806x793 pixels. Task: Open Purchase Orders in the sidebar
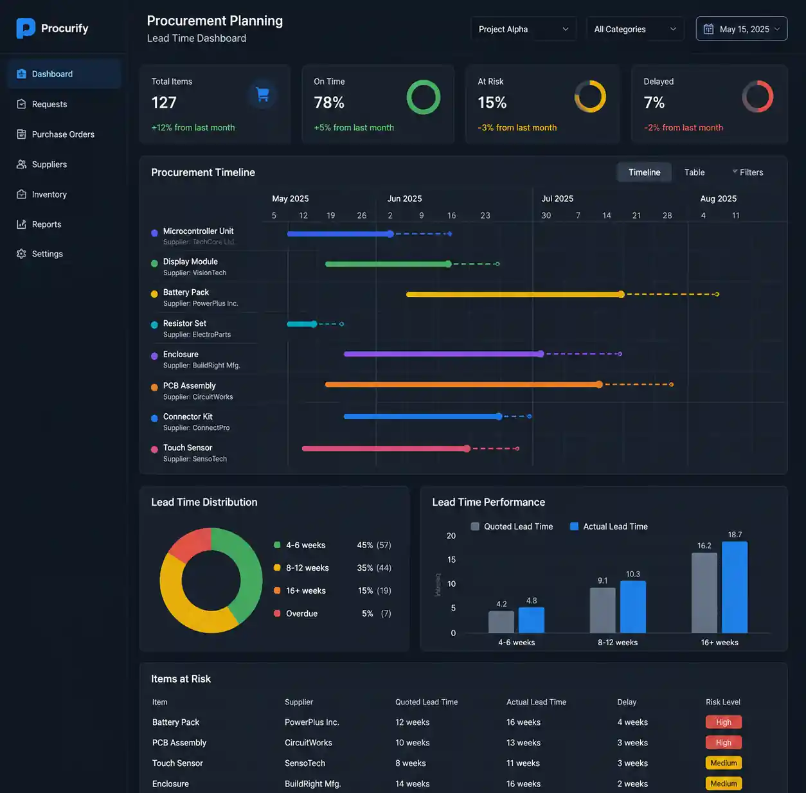64,134
